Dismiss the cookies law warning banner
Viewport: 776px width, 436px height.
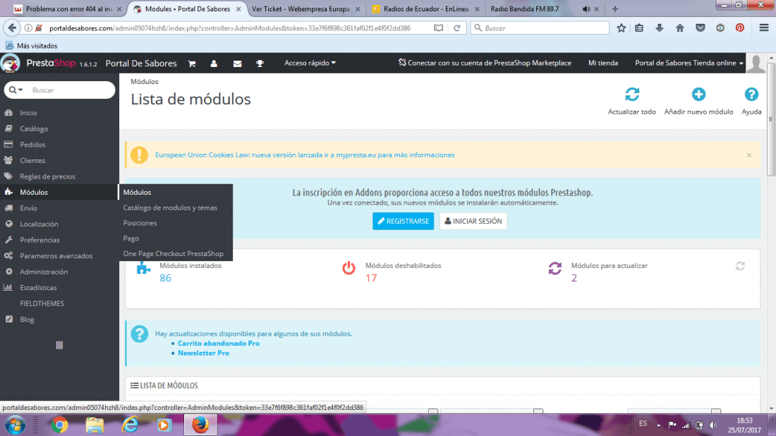748,155
